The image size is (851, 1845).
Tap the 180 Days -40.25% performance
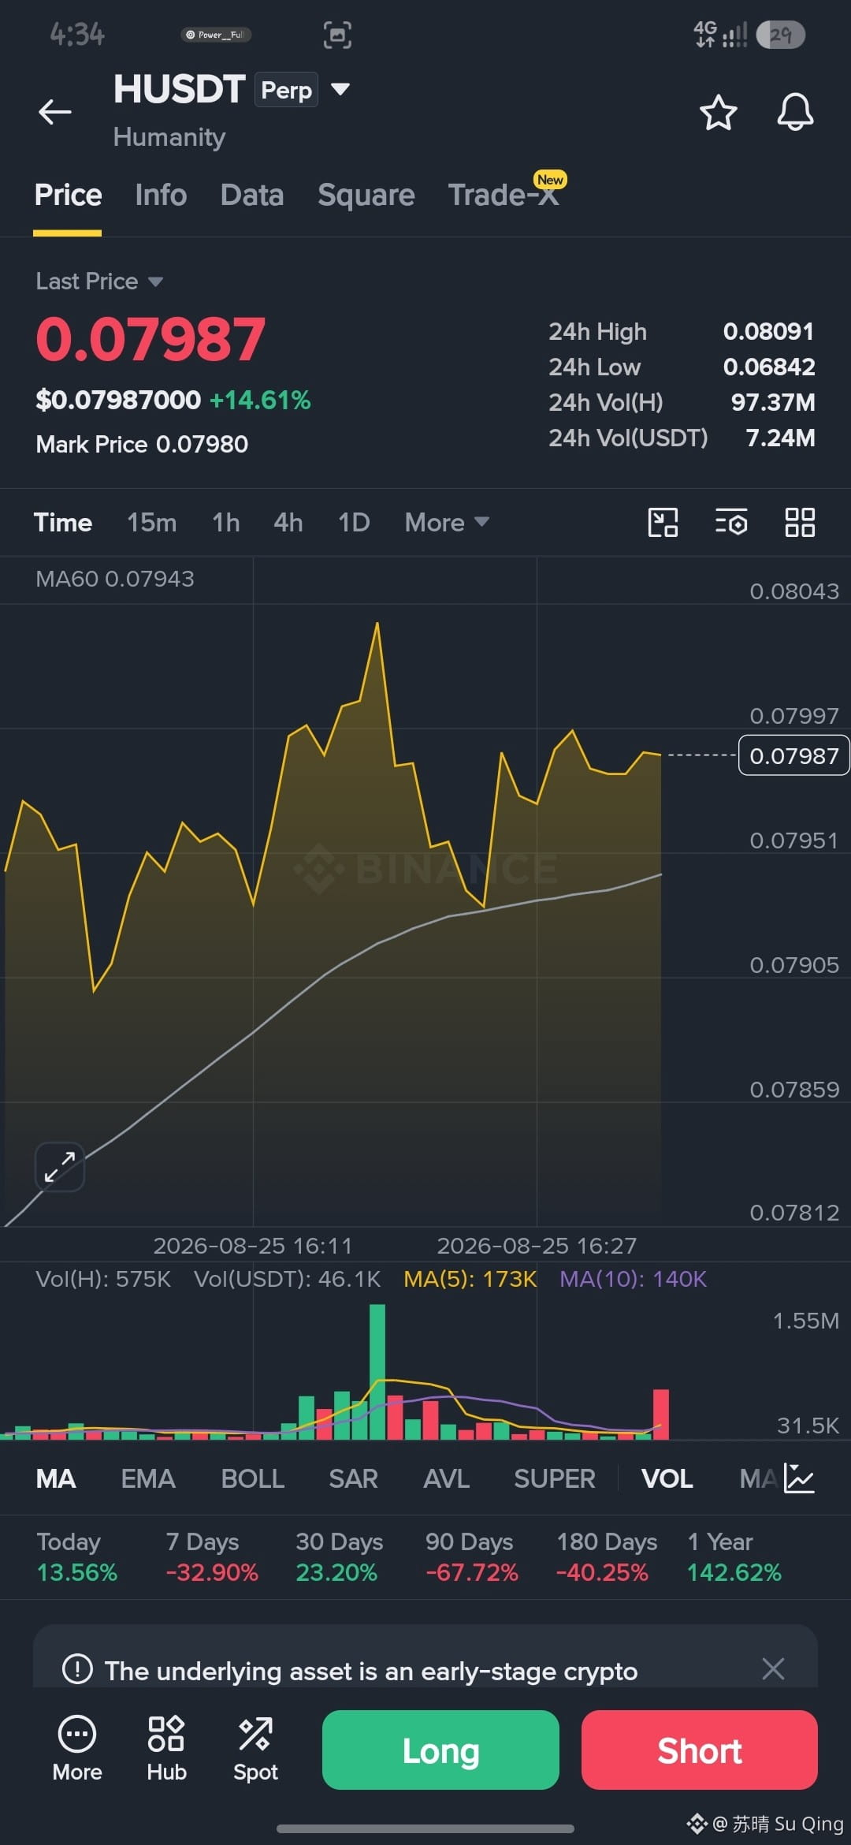pyautogui.click(x=606, y=1557)
